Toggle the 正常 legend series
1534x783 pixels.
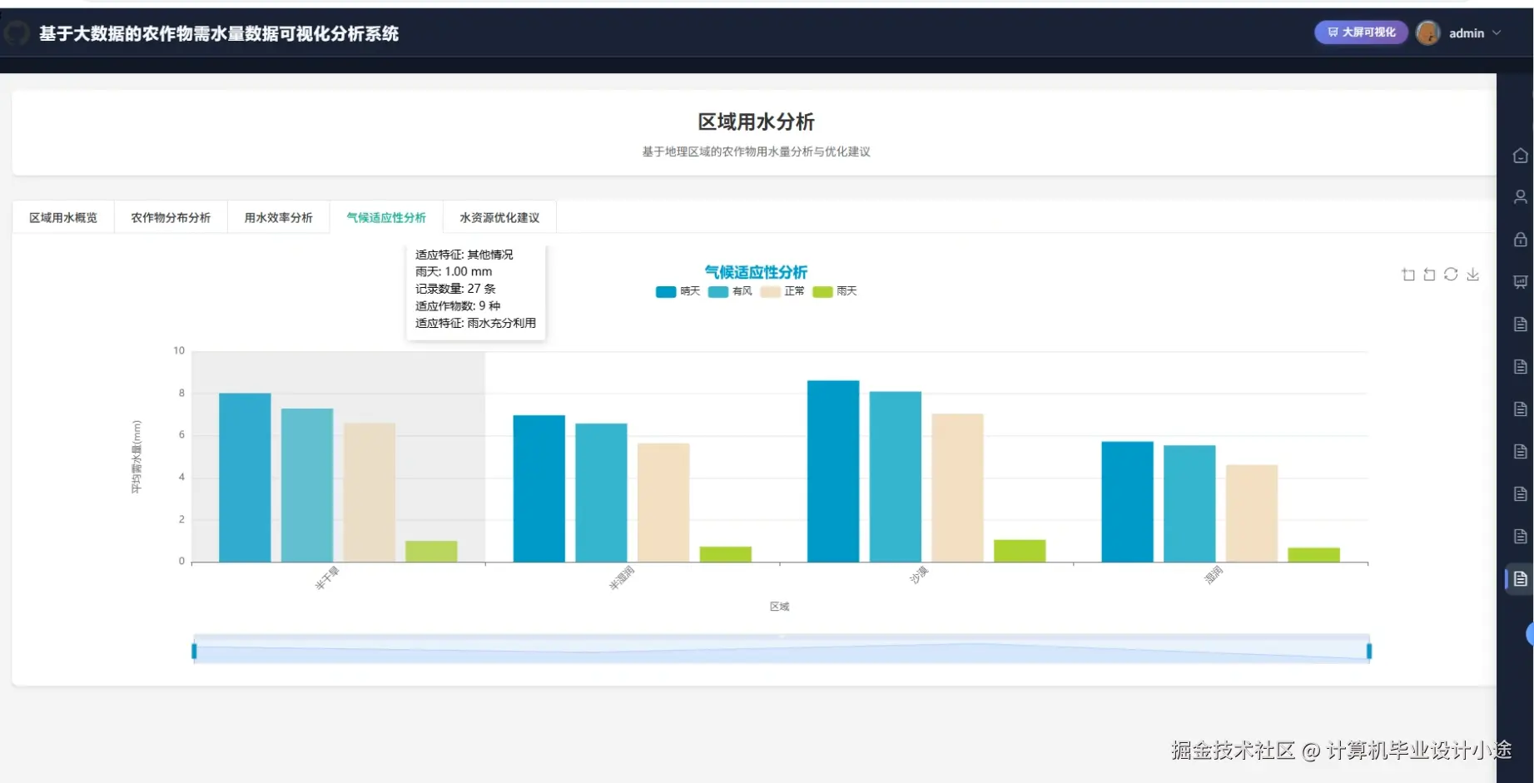coord(782,291)
